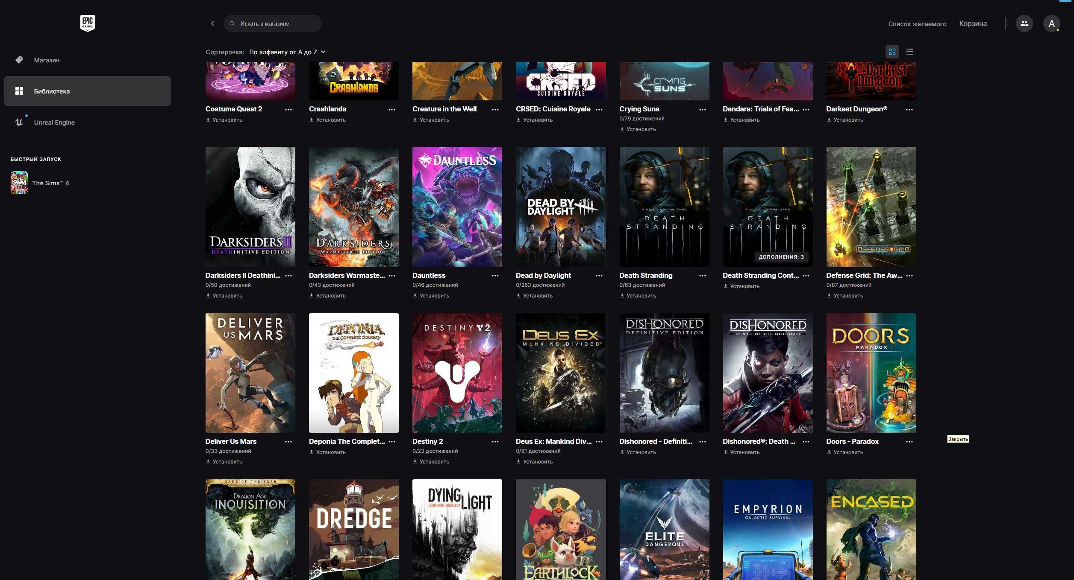1074x580 pixels.
Task: Open the Unreal Engine section
Action: [x=88, y=122]
